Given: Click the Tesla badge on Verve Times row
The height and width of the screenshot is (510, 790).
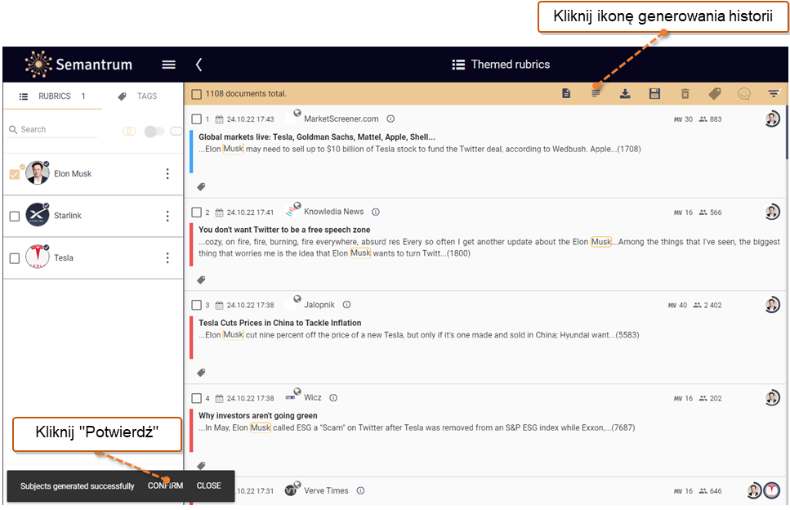Looking at the screenshot, I should click(x=772, y=490).
